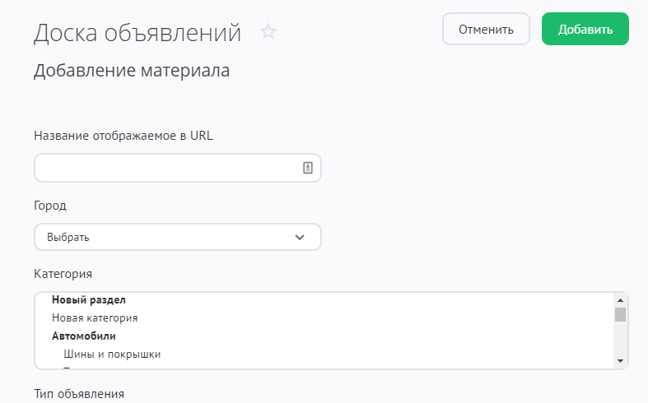Click the Доска объявлений page heading

[x=138, y=33]
